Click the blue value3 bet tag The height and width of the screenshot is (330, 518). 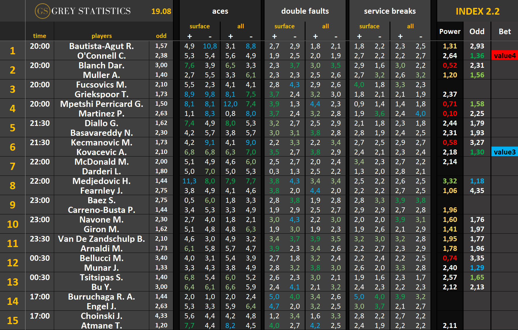(x=505, y=152)
